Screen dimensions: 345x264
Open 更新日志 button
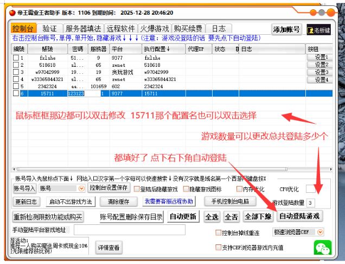26,202
